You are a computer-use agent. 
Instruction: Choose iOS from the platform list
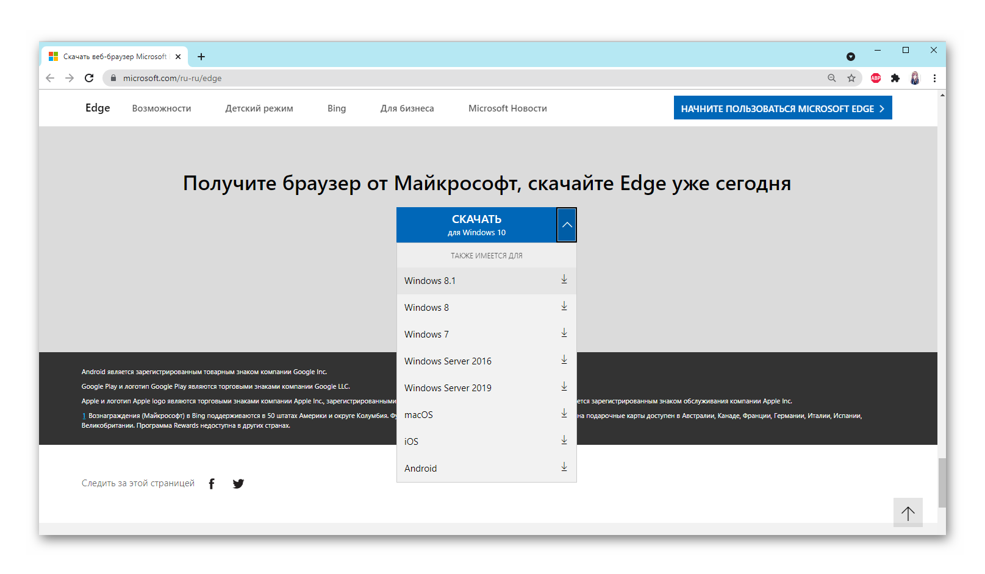[487, 442]
